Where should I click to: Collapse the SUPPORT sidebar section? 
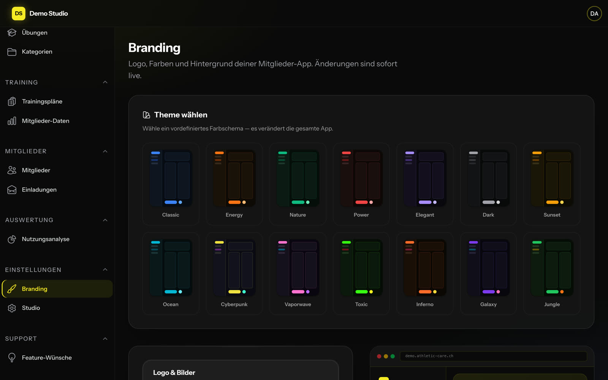coord(105,339)
